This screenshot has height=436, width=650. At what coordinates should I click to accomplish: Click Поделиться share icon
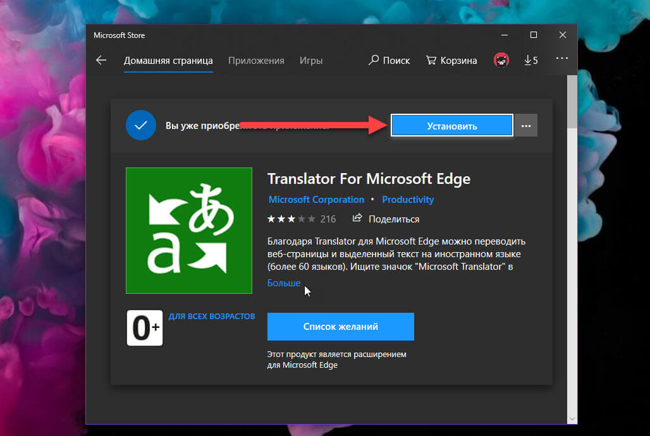(x=386, y=219)
